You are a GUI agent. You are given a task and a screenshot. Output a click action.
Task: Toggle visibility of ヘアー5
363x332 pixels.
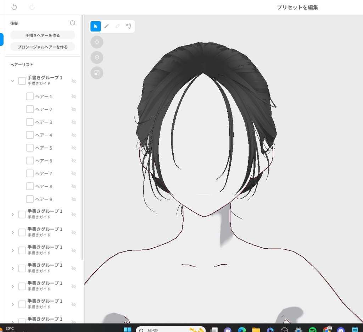74,148
